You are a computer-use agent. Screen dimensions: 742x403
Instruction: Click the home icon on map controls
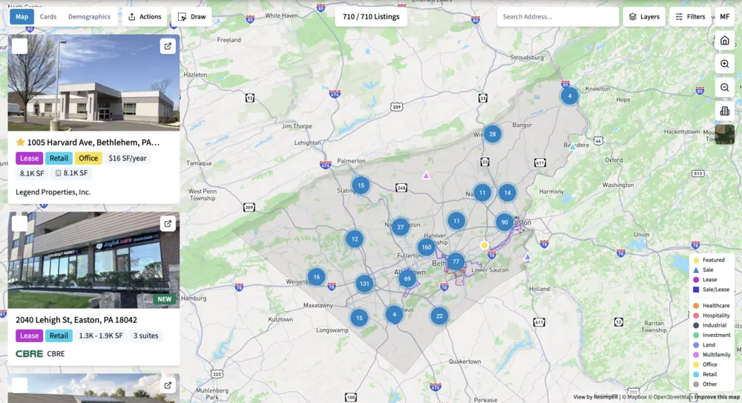724,40
